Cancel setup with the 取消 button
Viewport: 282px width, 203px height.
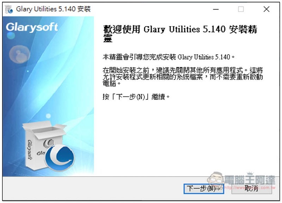coord(251,189)
